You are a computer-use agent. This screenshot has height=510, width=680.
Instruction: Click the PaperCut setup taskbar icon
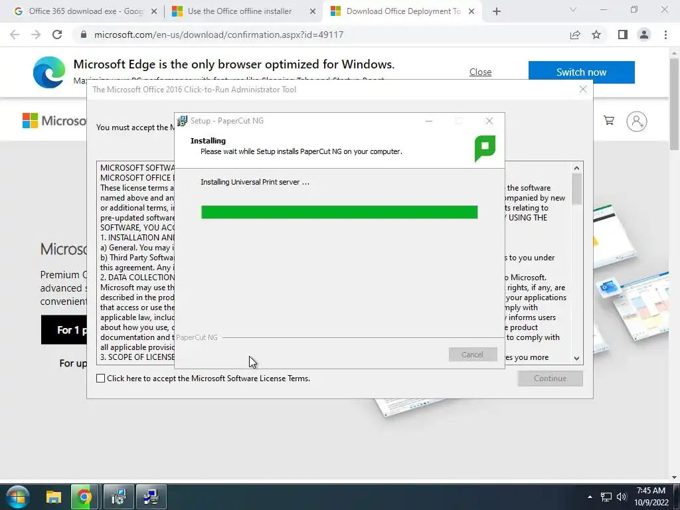pos(119,497)
